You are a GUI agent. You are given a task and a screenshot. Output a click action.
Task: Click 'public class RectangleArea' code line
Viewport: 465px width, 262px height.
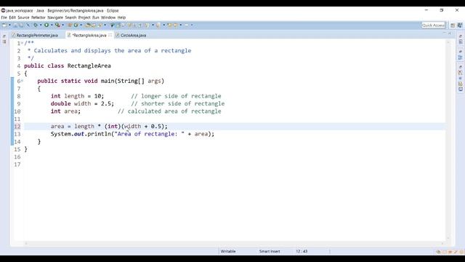coord(68,65)
